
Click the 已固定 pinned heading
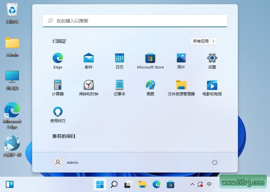tap(59, 41)
